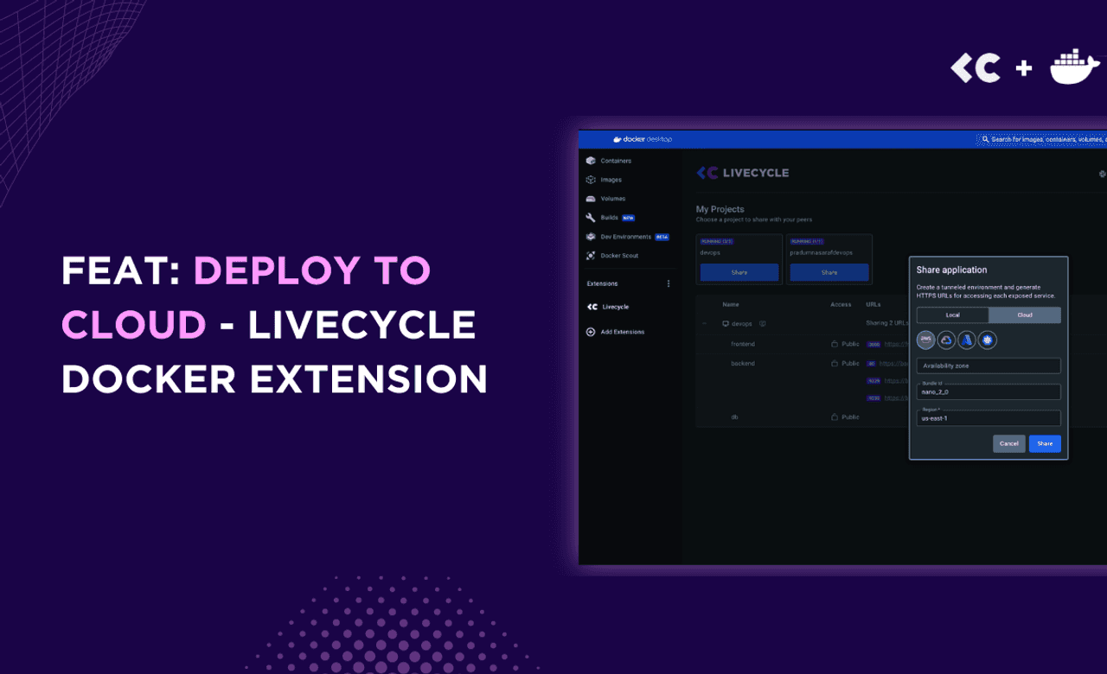The height and width of the screenshot is (674, 1107).
Task: Choose the Azure provider icon
Action: pyautogui.click(x=966, y=340)
